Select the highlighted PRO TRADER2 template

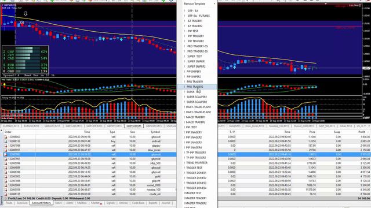coord(197,87)
